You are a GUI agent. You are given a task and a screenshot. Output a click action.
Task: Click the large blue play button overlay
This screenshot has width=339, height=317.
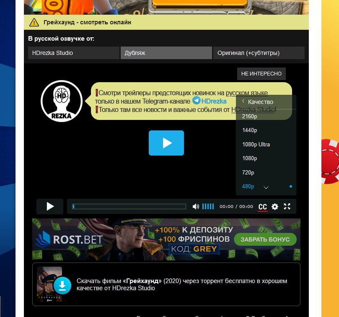pyautogui.click(x=166, y=143)
